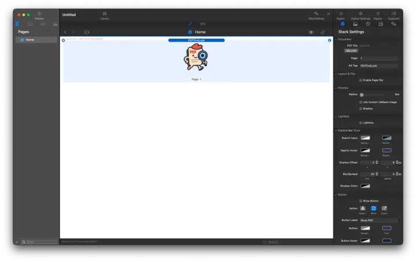Open Search Hover background color swatch
The width and height of the screenshot is (416, 262).
point(365,151)
